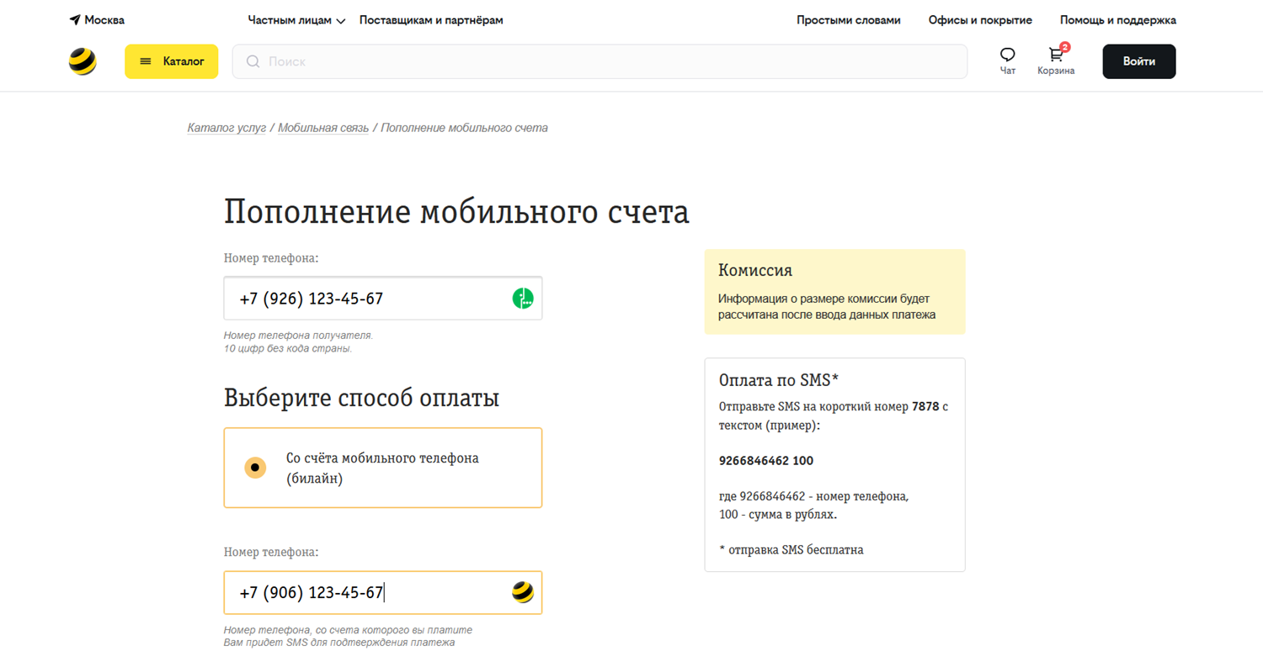Viewport: 1263px width, 656px height.
Task: Click the hamburger icon on Каталог button
Action: point(146,61)
